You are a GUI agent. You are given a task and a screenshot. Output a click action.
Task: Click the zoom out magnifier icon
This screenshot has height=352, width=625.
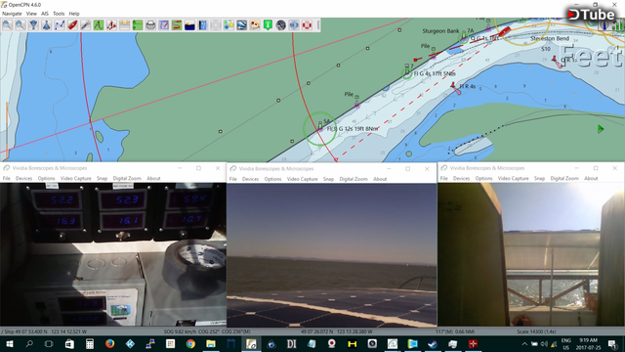pos(20,25)
